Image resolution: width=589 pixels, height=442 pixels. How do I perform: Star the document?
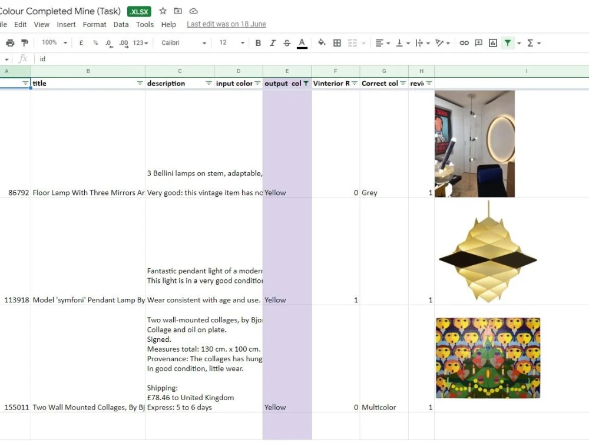pyautogui.click(x=163, y=11)
